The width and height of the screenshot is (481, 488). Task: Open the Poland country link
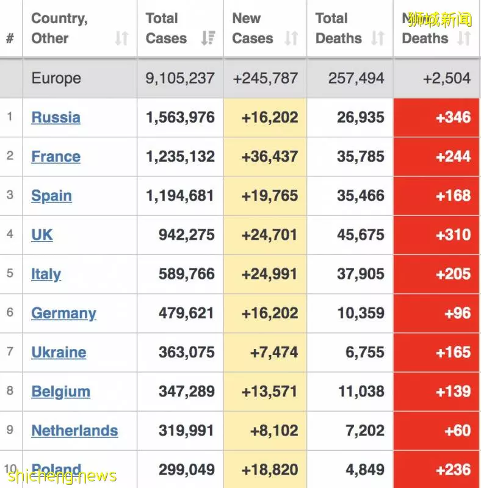pyautogui.click(x=56, y=469)
